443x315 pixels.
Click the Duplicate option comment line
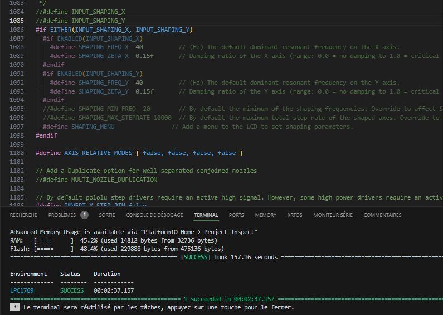click(x=147, y=171)
